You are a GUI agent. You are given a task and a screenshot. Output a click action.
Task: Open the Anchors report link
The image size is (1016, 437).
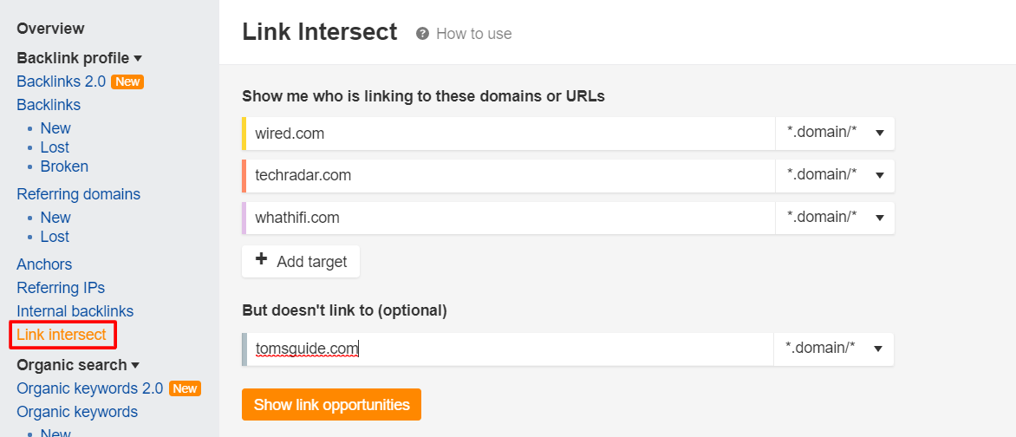44,264
